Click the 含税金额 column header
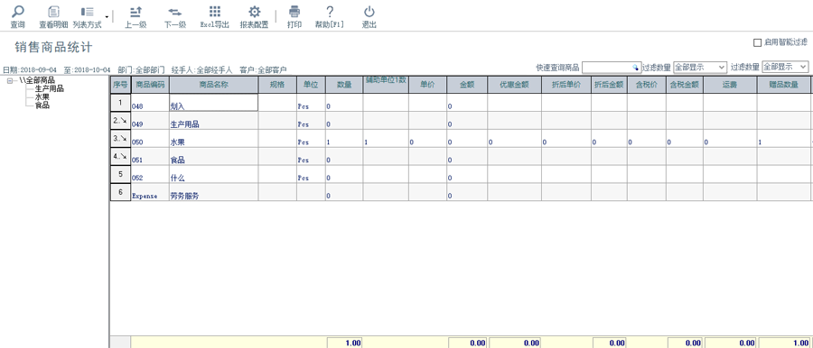The image size is (813, 348). click(x=685, y=85)
